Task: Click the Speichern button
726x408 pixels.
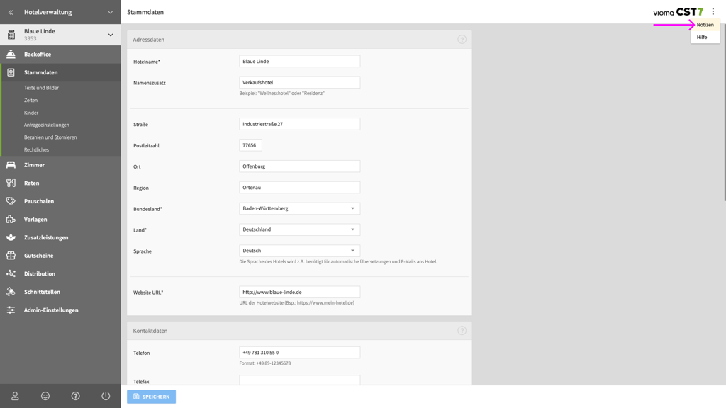Action: 151,397
